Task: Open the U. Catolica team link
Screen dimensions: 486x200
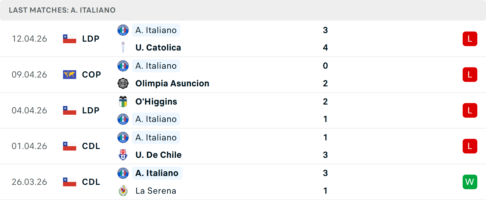Action: click(158, 47)
